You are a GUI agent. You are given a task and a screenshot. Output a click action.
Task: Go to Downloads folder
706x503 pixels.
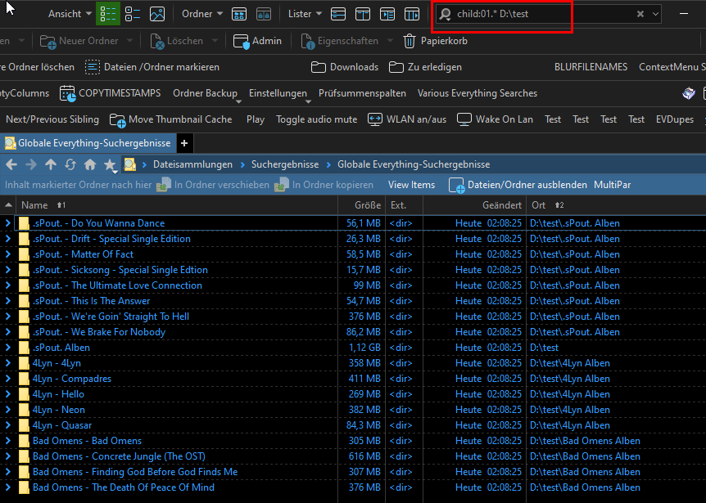345,67
